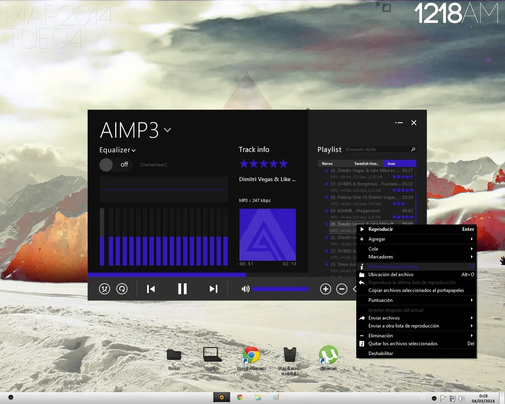This screenshot has height=404, width=505.
Task: Launch µTorrent from the desktop
Action: 329,357
